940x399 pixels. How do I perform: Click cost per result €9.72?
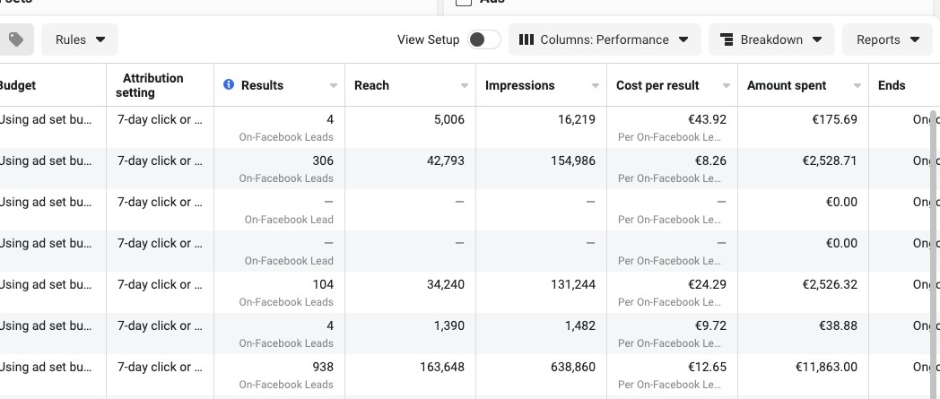point(710,325)
